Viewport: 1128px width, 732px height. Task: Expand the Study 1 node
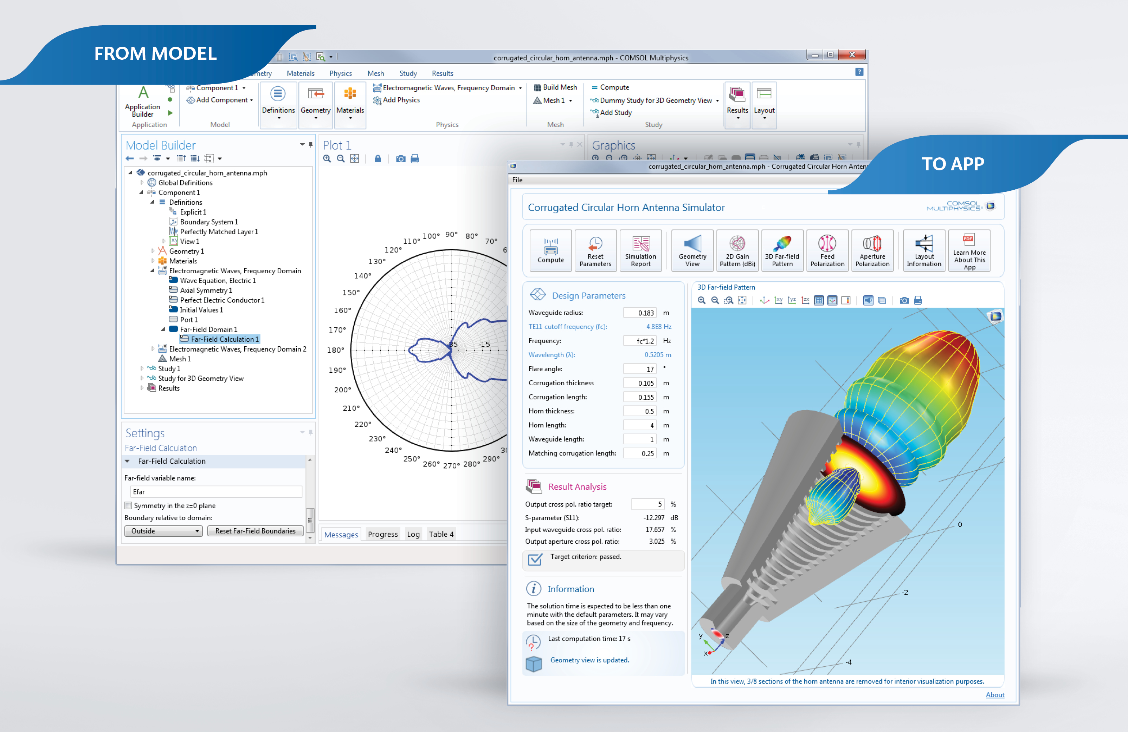coord(141,368)
